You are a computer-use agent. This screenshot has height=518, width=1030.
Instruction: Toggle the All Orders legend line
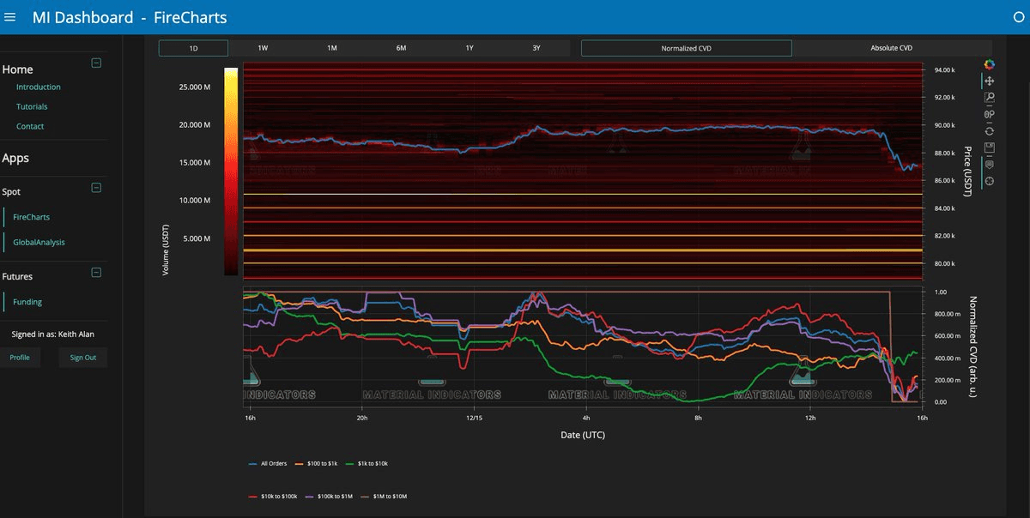pos(268,463)
